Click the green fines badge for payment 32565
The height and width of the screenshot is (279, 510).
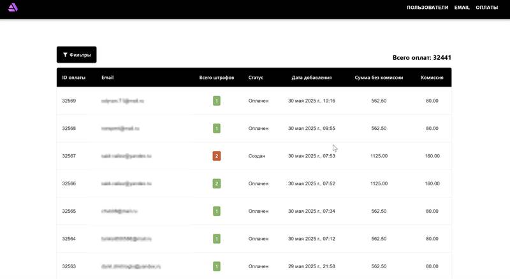click(217, 211)
